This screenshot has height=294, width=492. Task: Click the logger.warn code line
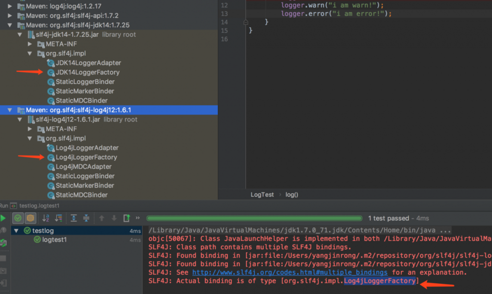point(332,5)
